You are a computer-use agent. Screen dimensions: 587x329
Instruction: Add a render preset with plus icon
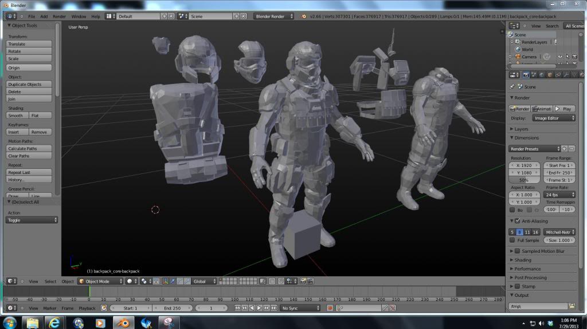click(x=564, y=149)
